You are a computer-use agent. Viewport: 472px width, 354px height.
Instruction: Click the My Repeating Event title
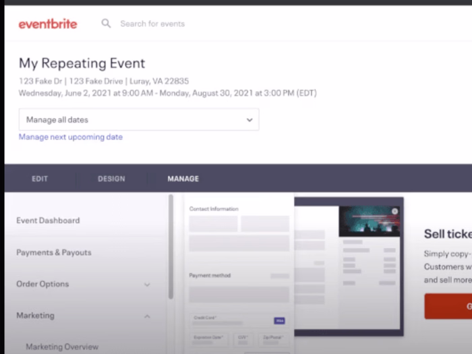(82, 63)
